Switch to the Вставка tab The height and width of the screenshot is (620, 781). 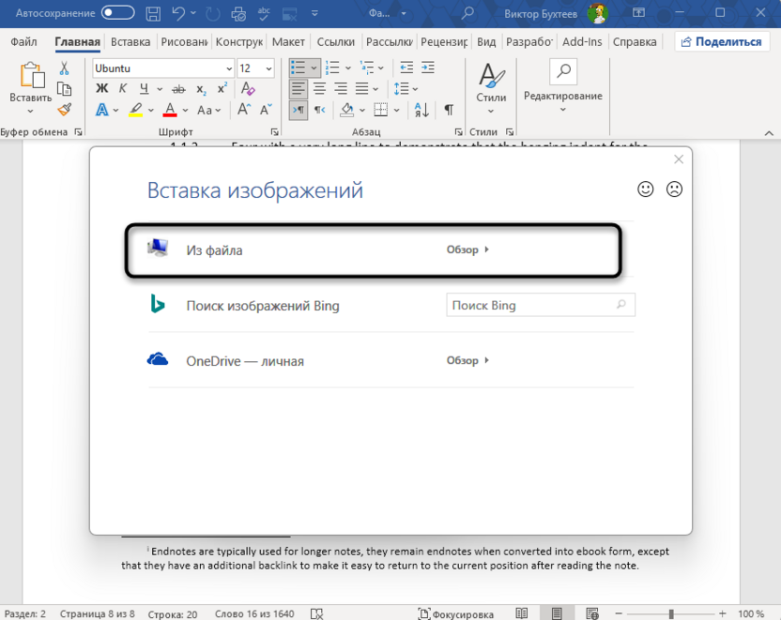point(130,42)
